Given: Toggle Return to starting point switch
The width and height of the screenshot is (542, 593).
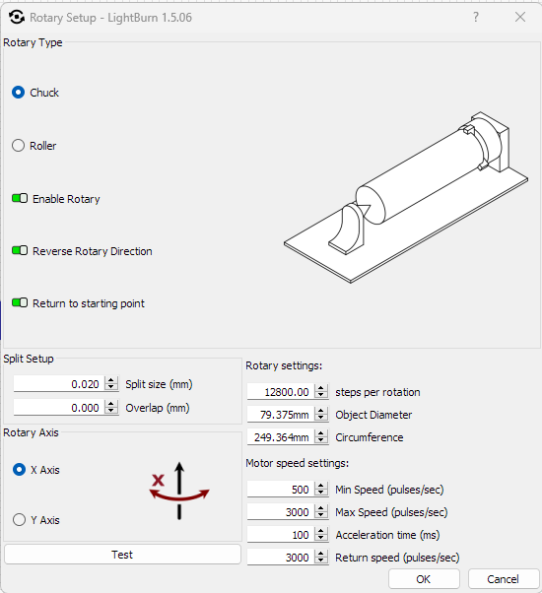Looking at the screenshot, I should (x=20, y=302).
